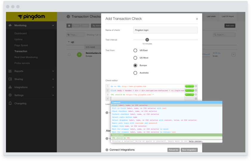Select US East test region
251x161 pixels.
(135, 50)
